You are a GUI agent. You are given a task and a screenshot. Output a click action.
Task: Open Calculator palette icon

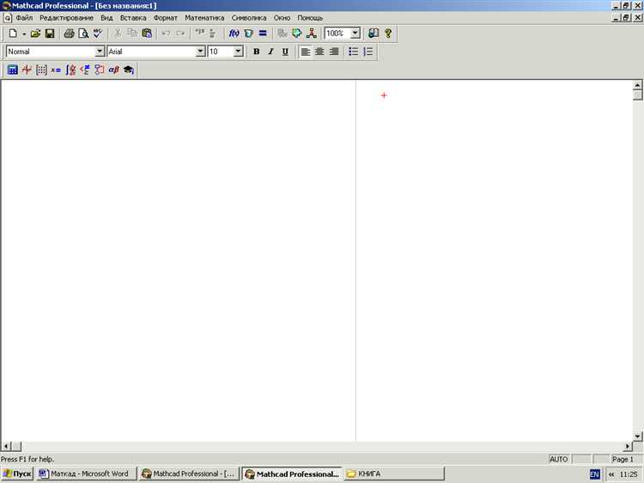tap(13, 70)
